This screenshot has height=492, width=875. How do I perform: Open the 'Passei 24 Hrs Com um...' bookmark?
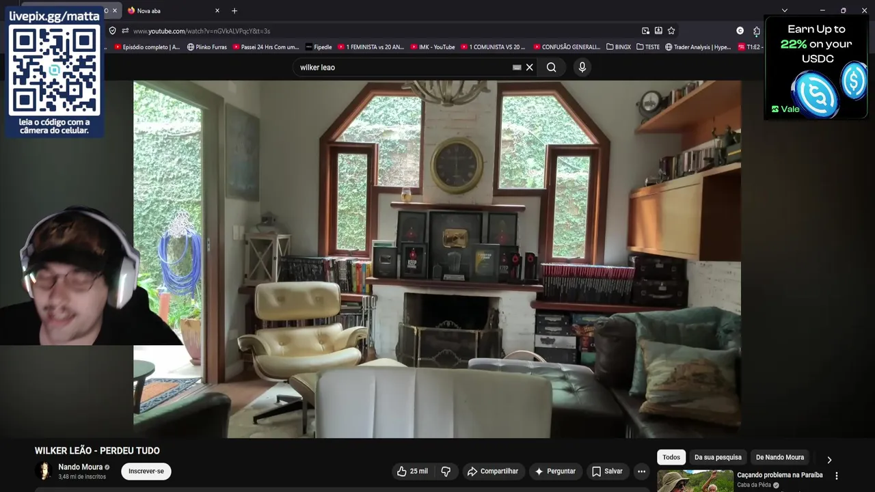pyautogui.click(x=266, y=47)
